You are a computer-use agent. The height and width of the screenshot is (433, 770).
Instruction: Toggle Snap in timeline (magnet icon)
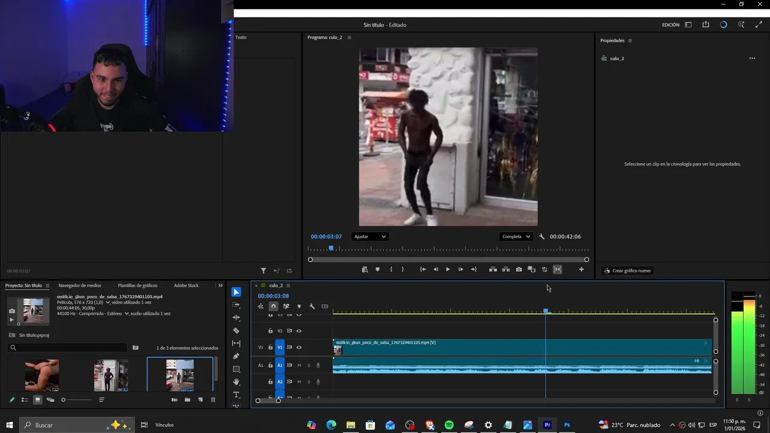tap(273, 306)
